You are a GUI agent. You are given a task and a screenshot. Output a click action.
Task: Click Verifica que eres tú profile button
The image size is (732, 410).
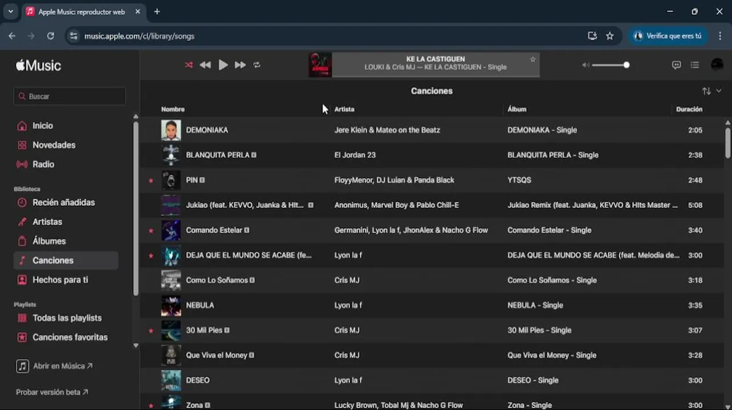(668, 36)
